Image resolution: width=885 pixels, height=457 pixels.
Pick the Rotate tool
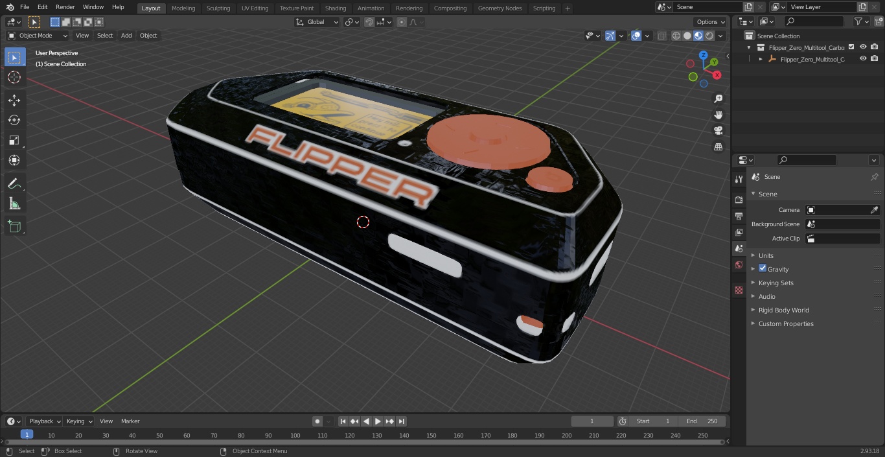tap(14, 121)
